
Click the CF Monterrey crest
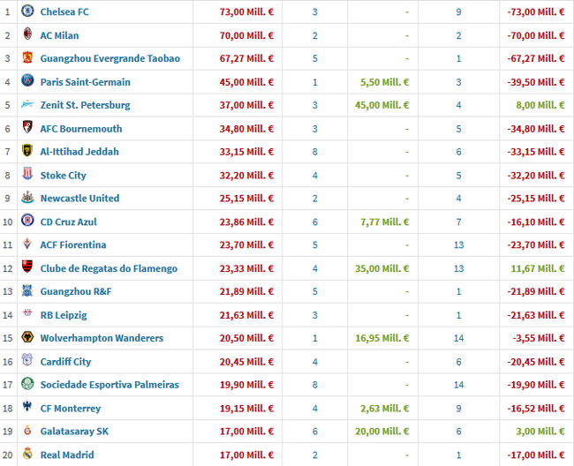coord(27,406)
